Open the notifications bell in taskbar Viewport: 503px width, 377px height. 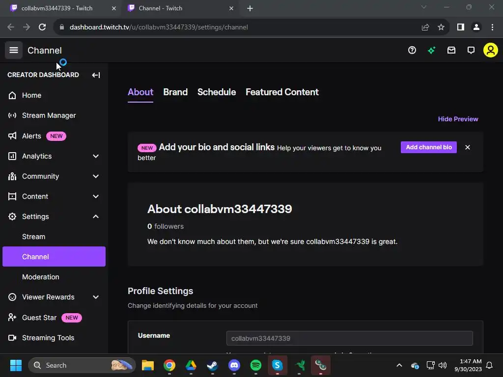(x=489, y=365)
